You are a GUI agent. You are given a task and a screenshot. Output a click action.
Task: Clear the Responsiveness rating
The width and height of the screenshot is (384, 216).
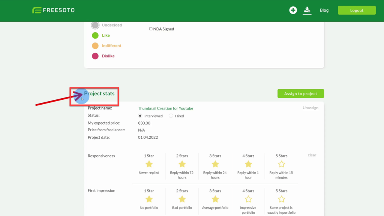[312, 155]
